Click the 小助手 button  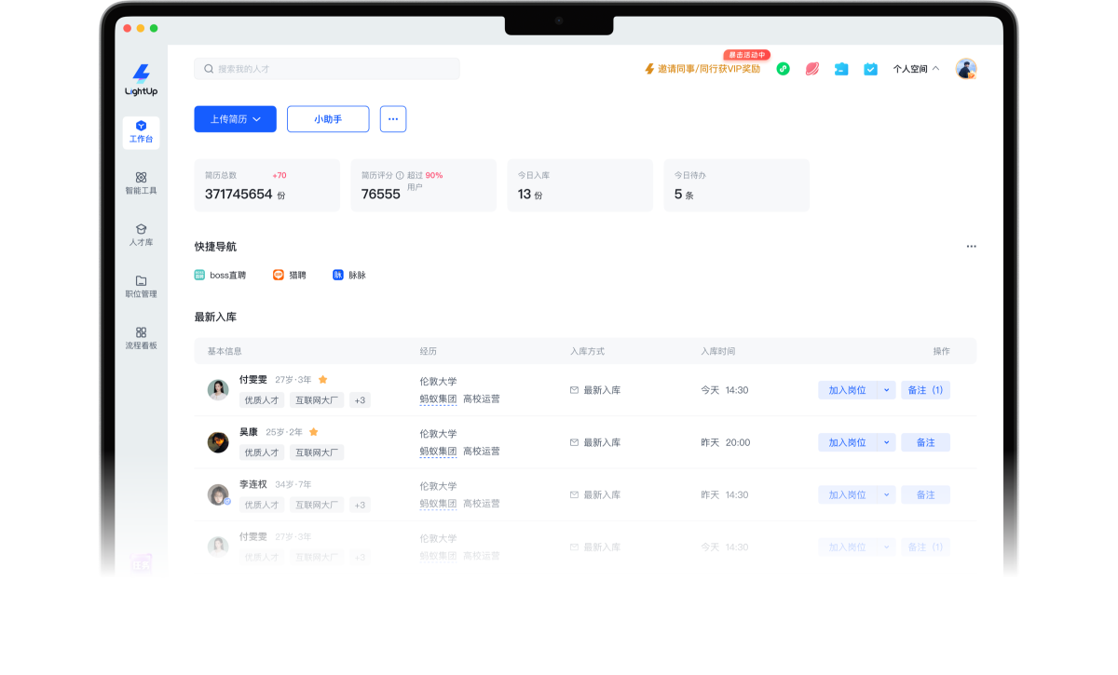pyautogui.click(x=328, y=119)
